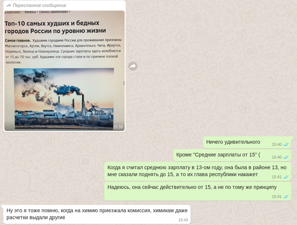297x225 pixels.
Task: Click the 15:43 timestamp on incoming message
Action: click(x=183, y=220)
